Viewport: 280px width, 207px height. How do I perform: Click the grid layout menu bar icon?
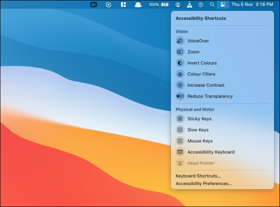pyautogui.click(x=123, y=5)
